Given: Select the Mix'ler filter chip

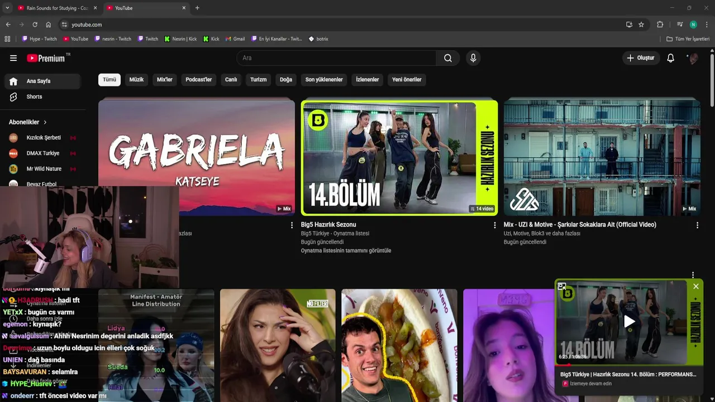Looking at the screenshot, I should pyautogui.click(x=165, y=79).
